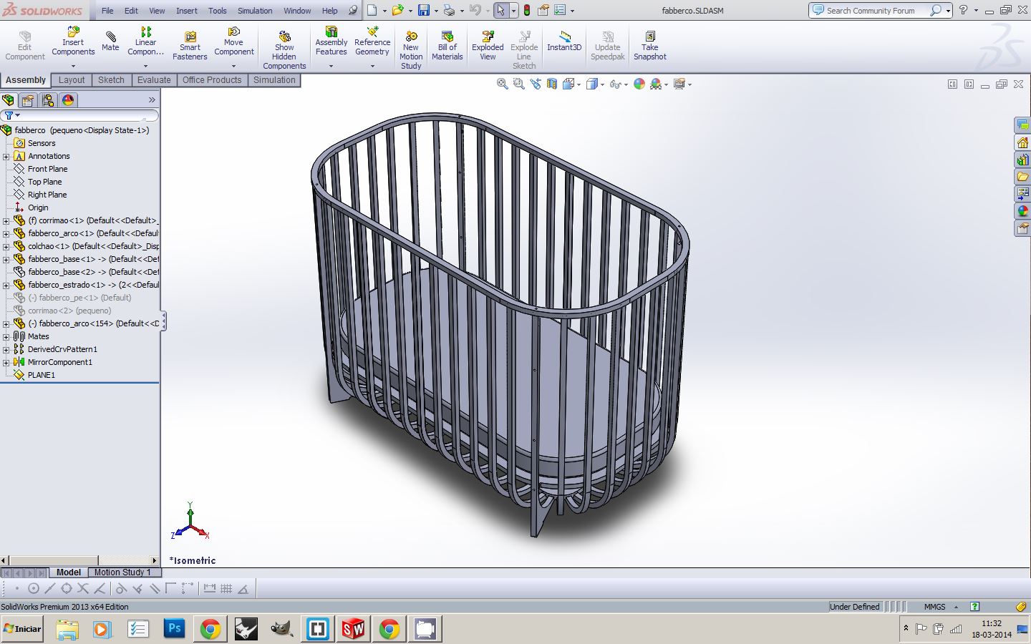The height and width of the screenshot is (644, 1031).
Task: Click Exploded View tool
Action: pyautogui.click(x=488, y=46)
